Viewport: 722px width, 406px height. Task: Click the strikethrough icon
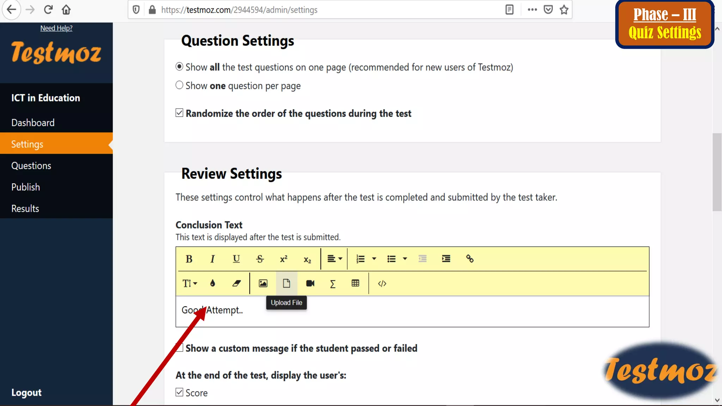[260, 259]
